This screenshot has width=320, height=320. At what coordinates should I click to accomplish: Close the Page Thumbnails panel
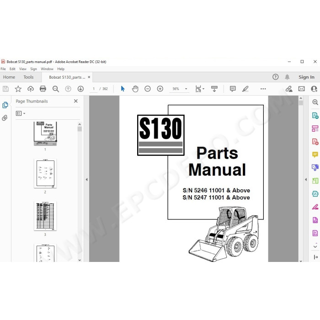(76, 101)
